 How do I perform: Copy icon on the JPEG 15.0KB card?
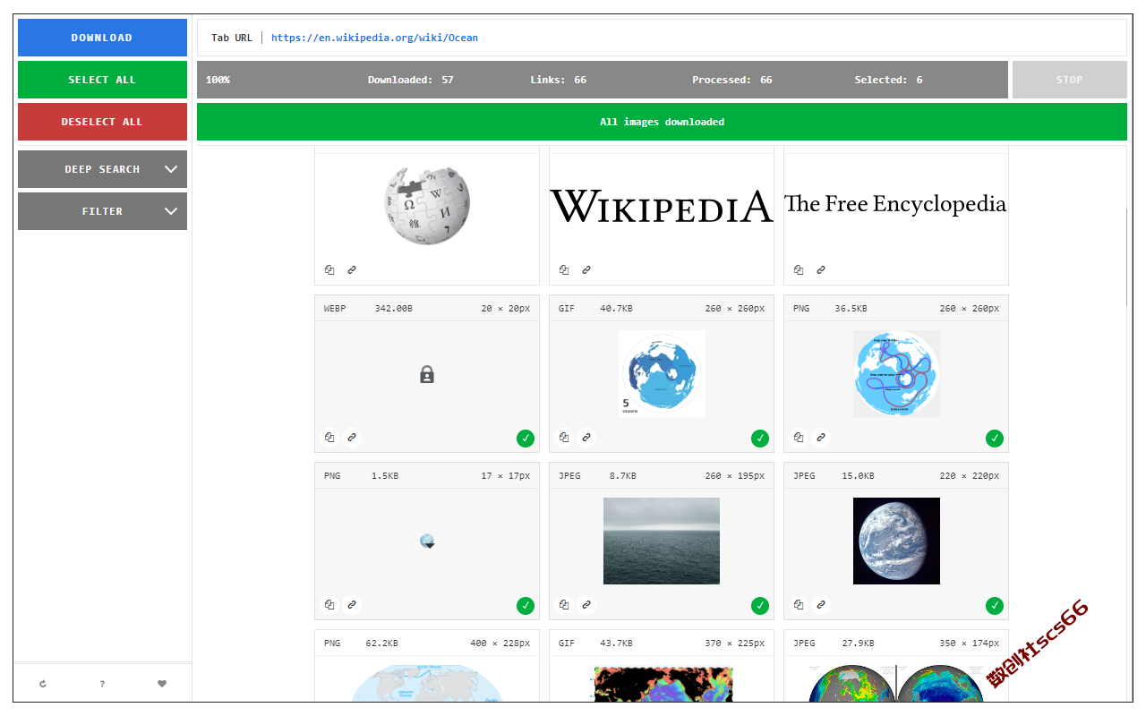click(799, 605)
